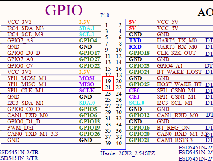
Task: Select the green GPIO18 pin label
Action: (x=139, y=53)
